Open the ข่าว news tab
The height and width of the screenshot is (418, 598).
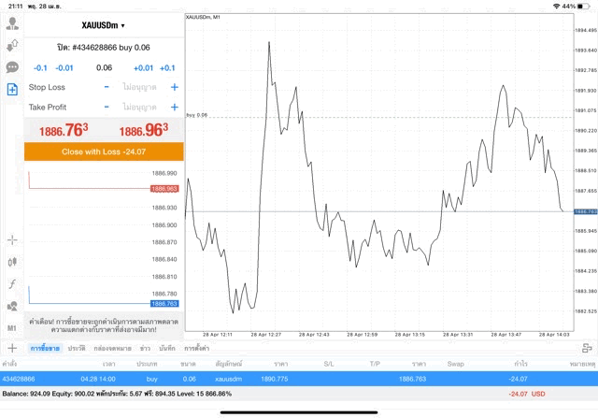[x=145, y=348]
